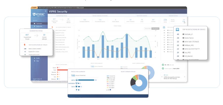Viewport: 223px width, 105px height.
Task: Click the Dashboard icon in sidebar
Action: (x=34, y=24)
